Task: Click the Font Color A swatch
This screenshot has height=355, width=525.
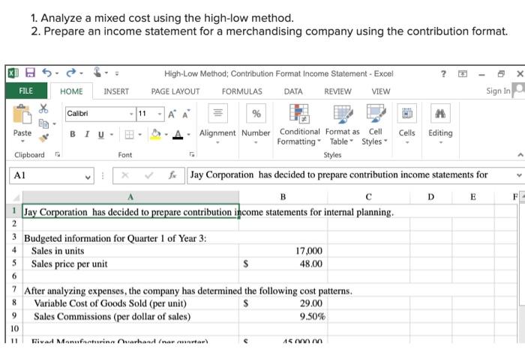Action: pyautogui.click(x=178, y=135)
